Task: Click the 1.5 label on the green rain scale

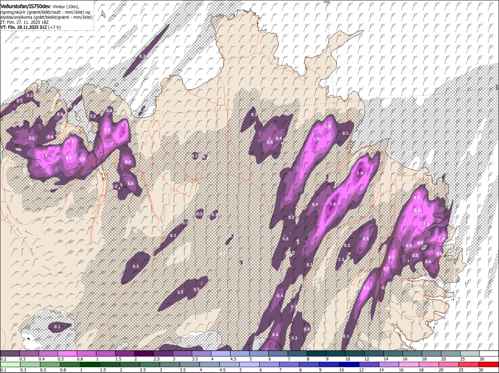Action: 103,370
